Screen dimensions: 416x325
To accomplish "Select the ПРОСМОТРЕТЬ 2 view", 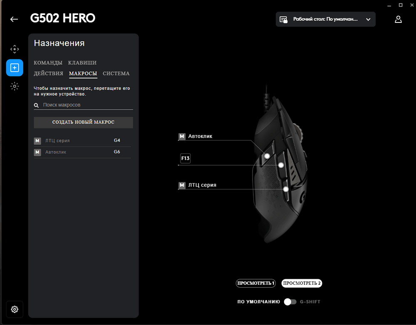I will pos(302,283).
